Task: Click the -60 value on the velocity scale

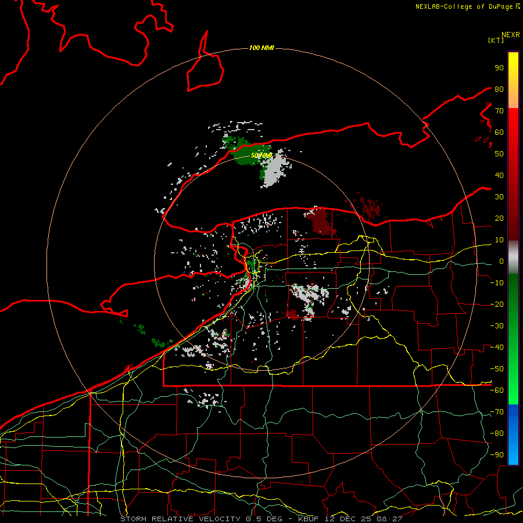Action: click(497, 391)
